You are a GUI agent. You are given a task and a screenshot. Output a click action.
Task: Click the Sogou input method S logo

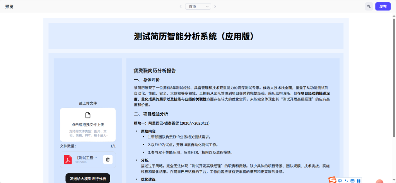[332, 180]
